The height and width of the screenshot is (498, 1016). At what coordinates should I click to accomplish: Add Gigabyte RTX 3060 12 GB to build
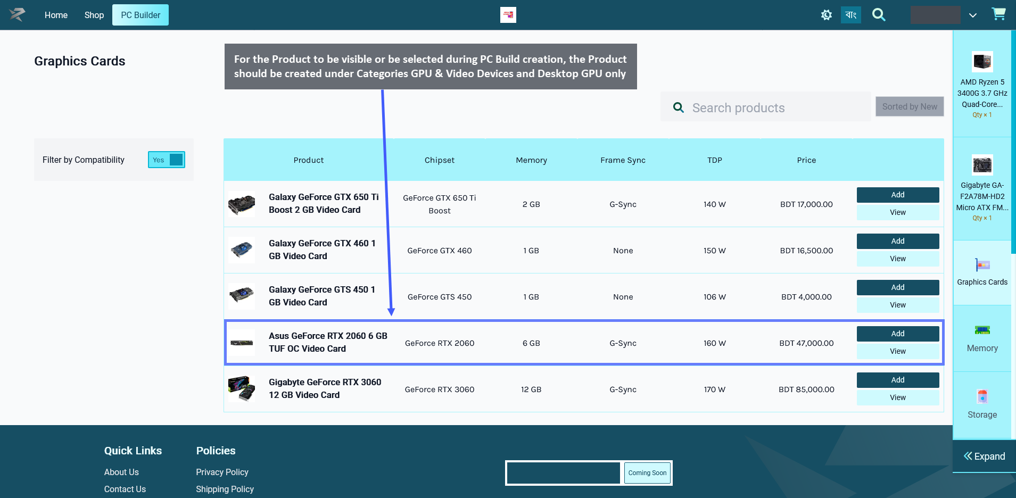click(x=898, y=380)
